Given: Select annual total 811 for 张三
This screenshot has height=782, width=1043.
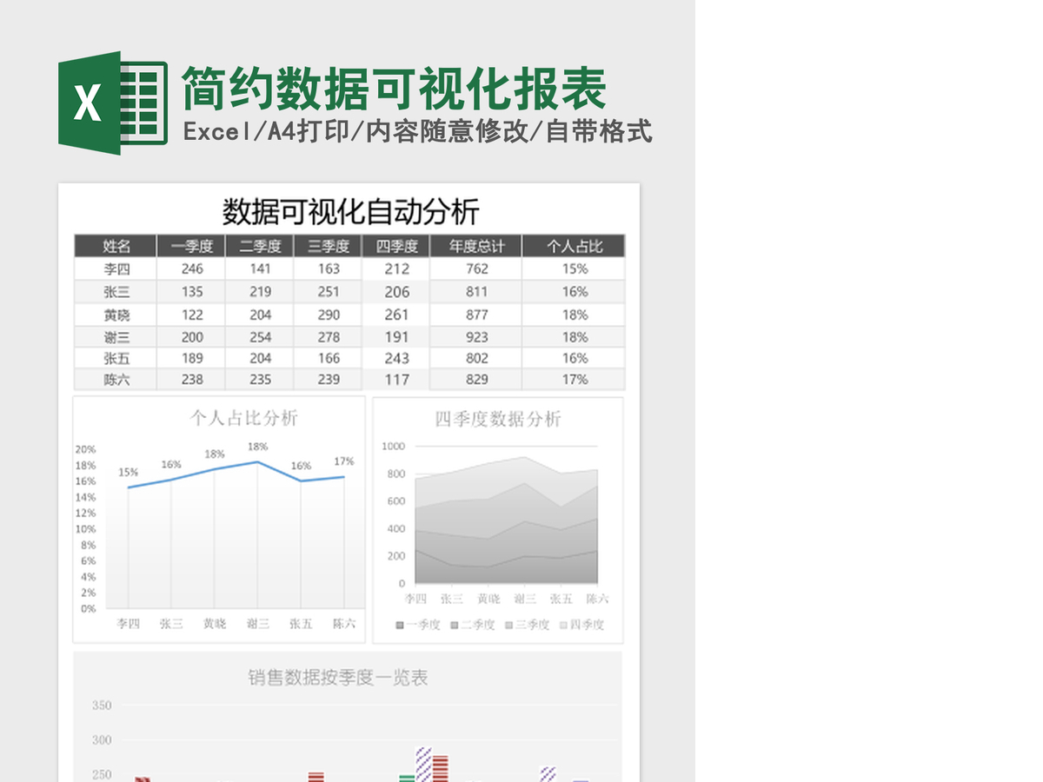Looking at the screenshot, I should click(476, 292).
